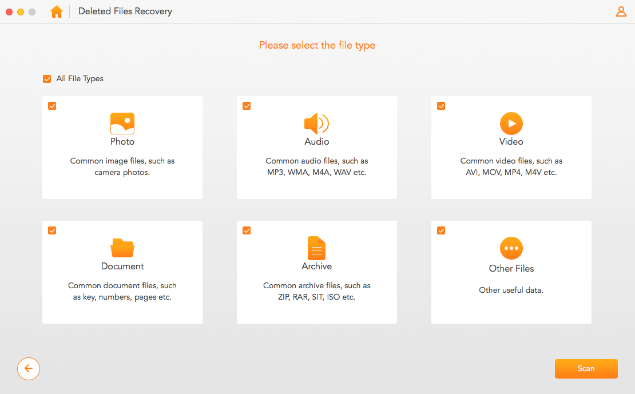Click 'AVI, MOV, MP4, M4V etc.' text

coord(511,173)
